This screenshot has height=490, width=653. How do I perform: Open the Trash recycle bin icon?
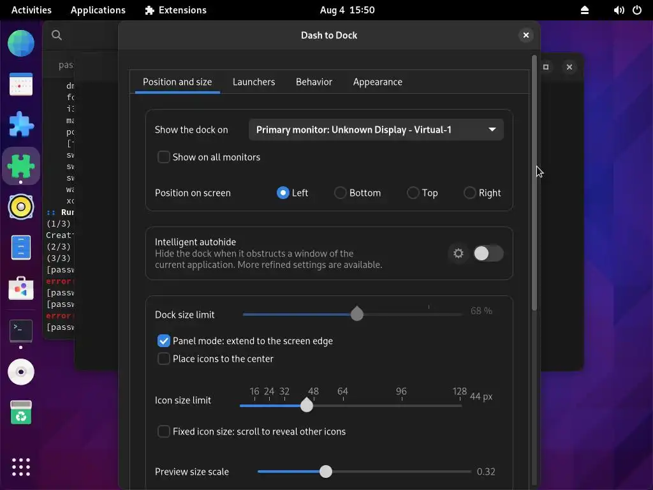click(21, 413)
